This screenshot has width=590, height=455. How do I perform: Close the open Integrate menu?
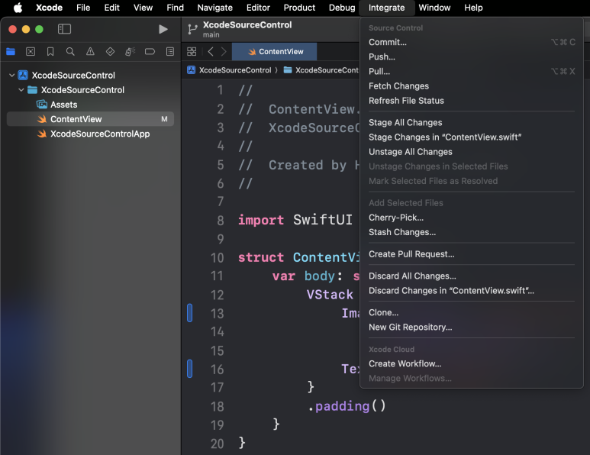(386, 8)
